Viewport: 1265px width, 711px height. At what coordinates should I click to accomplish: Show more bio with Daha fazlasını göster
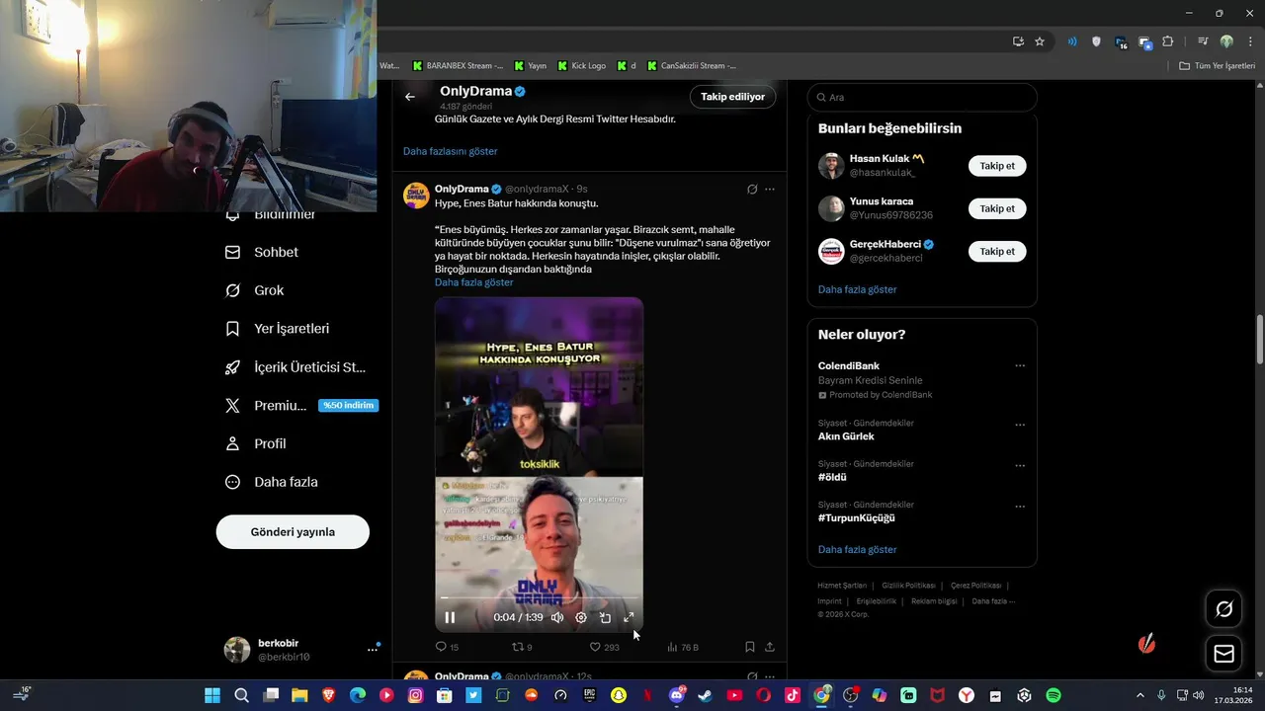tap(451, 151)
